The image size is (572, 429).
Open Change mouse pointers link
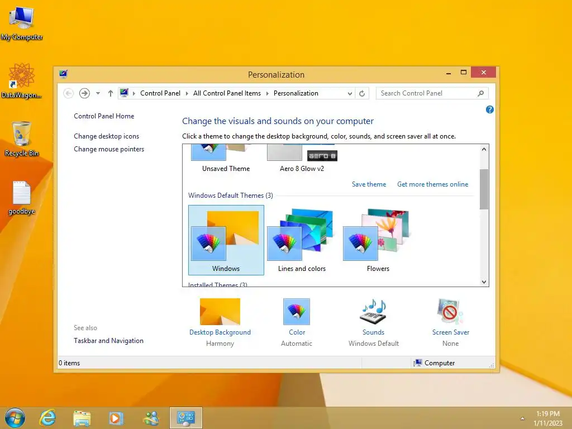[x=109, y=149]
